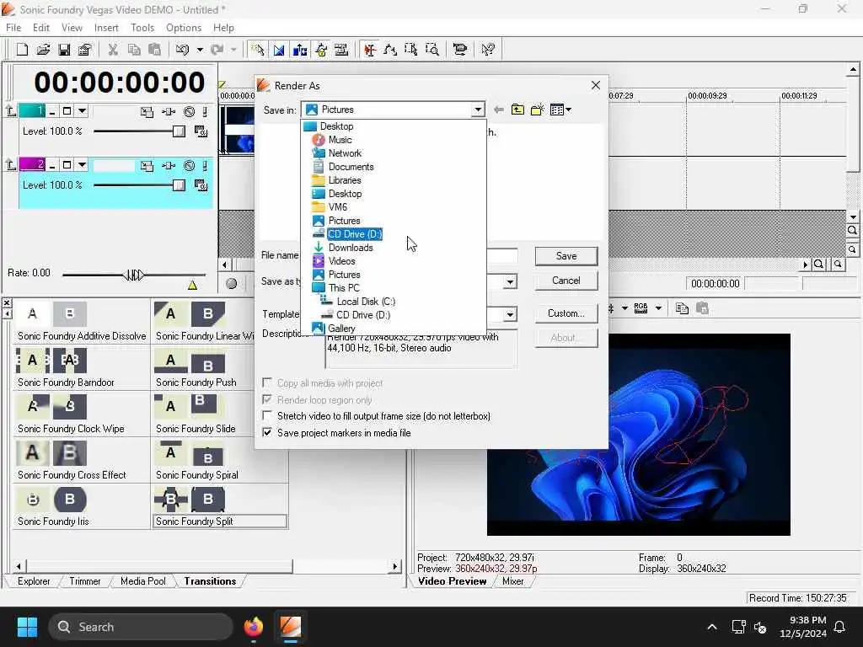Screen dimensions: 863x647
Task: Mute video track 1
Action: 189,112
